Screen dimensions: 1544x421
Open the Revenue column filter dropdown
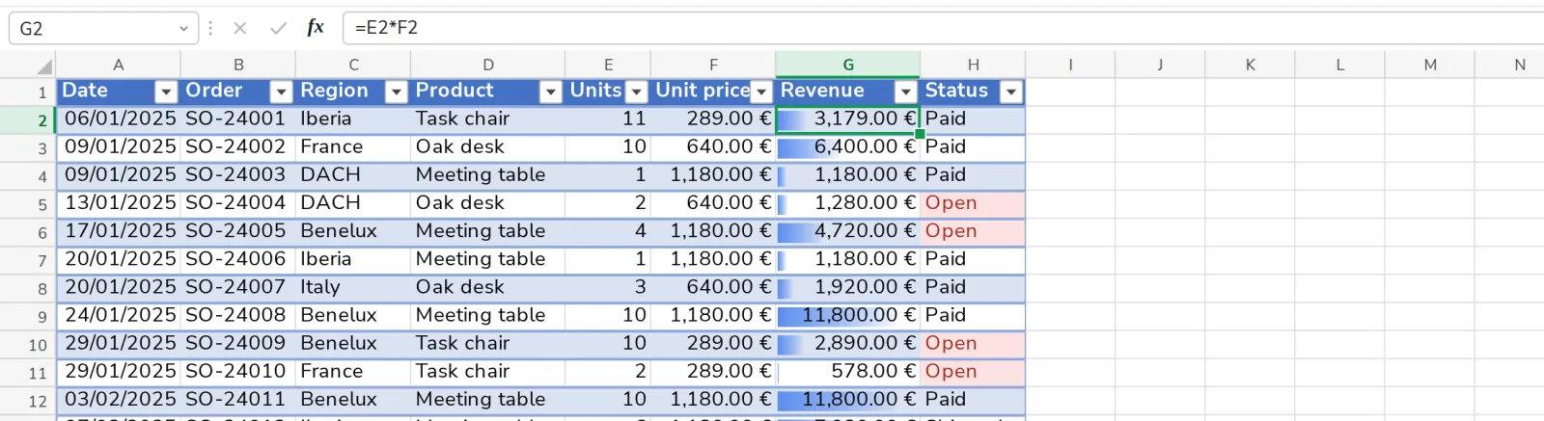905,92
